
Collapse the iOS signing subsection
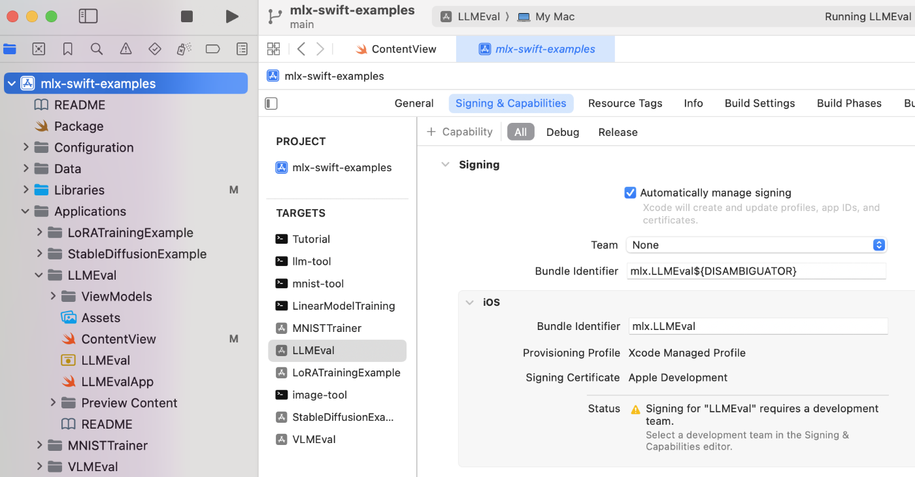(469, 303)
